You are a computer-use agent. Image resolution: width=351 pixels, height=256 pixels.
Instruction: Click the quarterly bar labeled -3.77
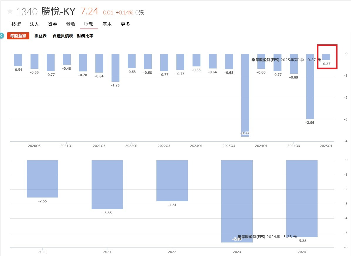coord(245,95)
